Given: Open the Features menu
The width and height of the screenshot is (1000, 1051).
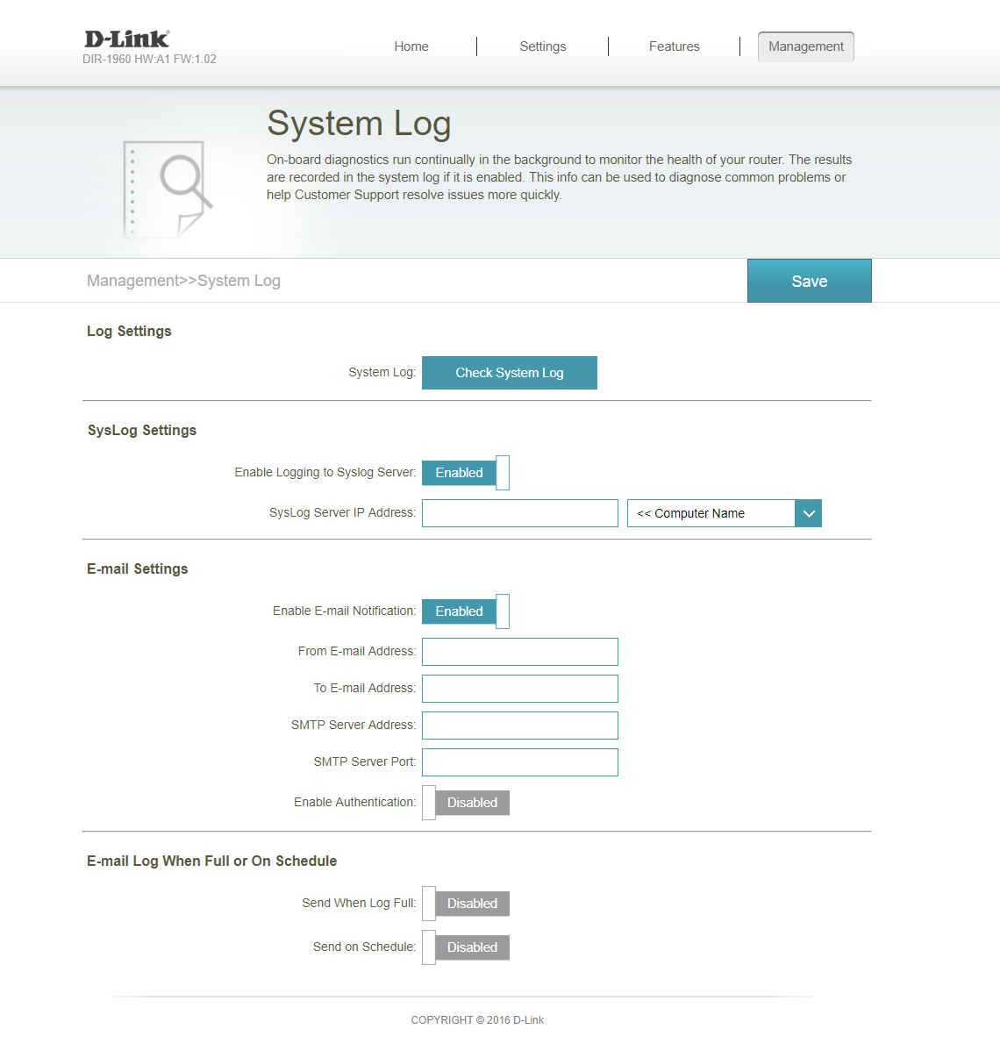Looking at the screenshot, I should pos(675,46).
